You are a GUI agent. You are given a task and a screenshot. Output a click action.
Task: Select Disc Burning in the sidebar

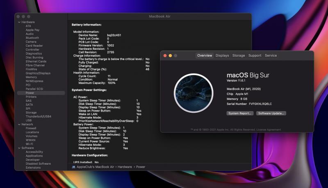[34, 58]
